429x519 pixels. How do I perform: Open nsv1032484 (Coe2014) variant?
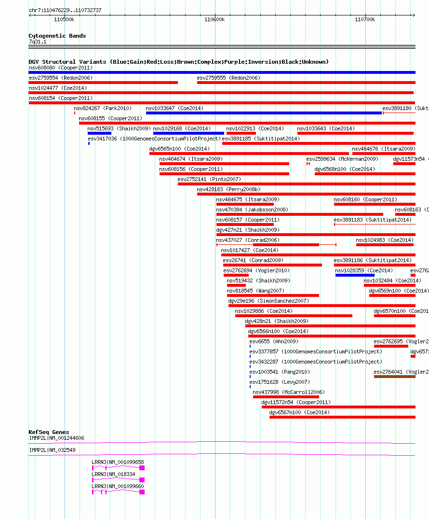click(393, 281)
